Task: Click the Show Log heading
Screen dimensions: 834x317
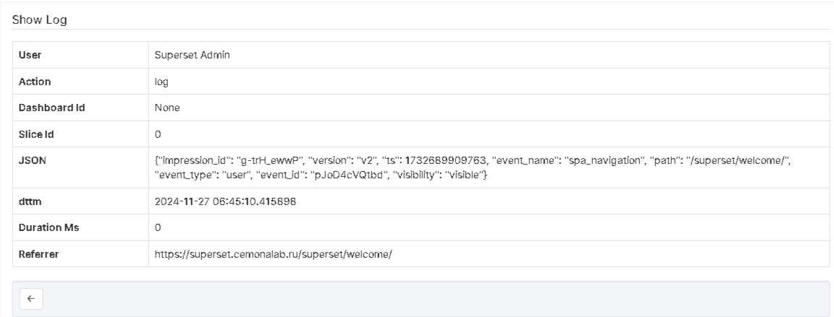Action: coord(39,20)
